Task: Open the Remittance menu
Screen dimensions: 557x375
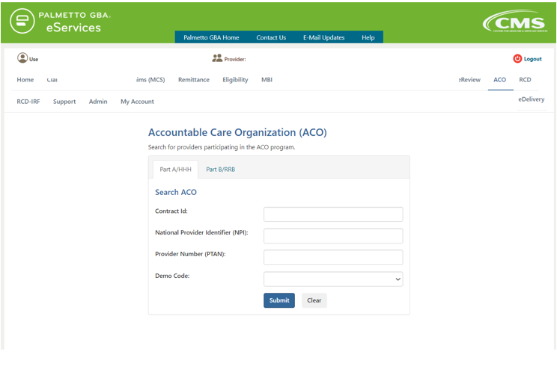Action: click(194, 80)
